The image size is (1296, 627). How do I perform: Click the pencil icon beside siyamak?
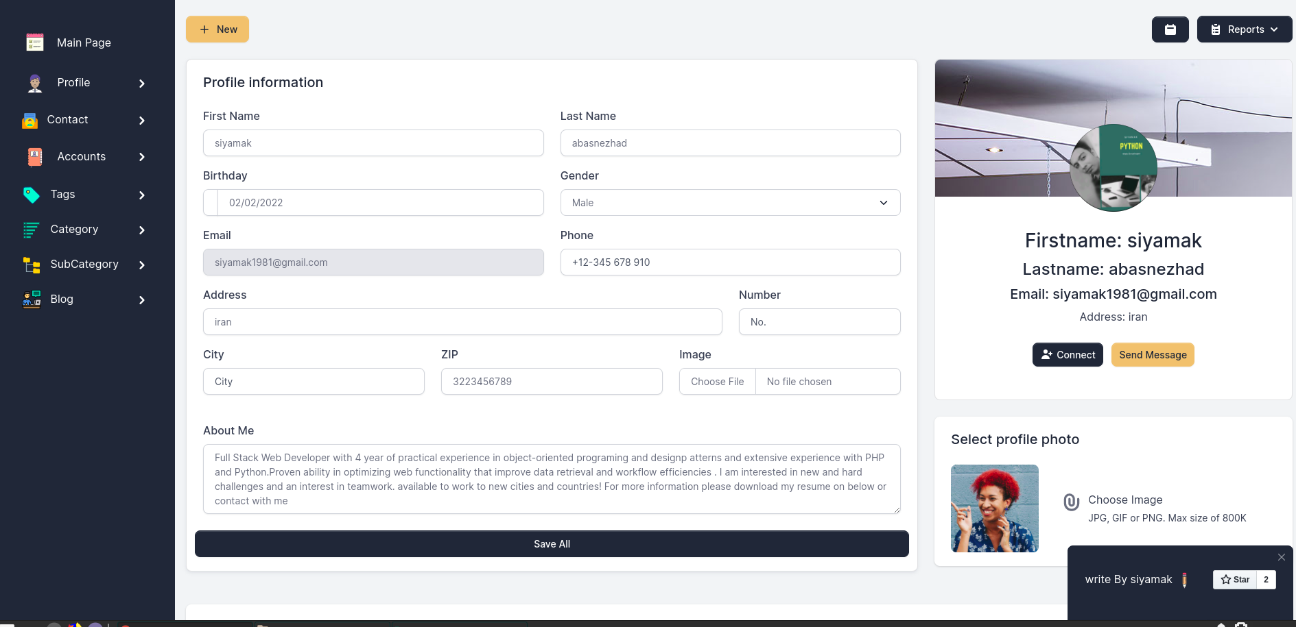pyautogui.click(x=1184, y=580)
